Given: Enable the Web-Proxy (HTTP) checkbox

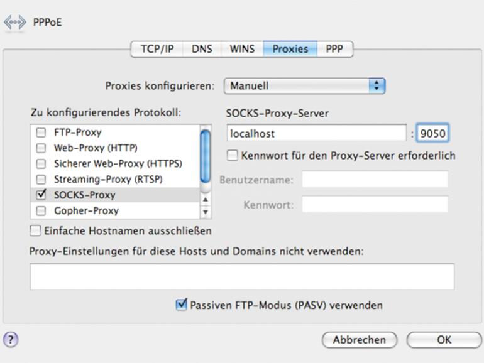Looking at the screenshot, I should click(41, 148).
